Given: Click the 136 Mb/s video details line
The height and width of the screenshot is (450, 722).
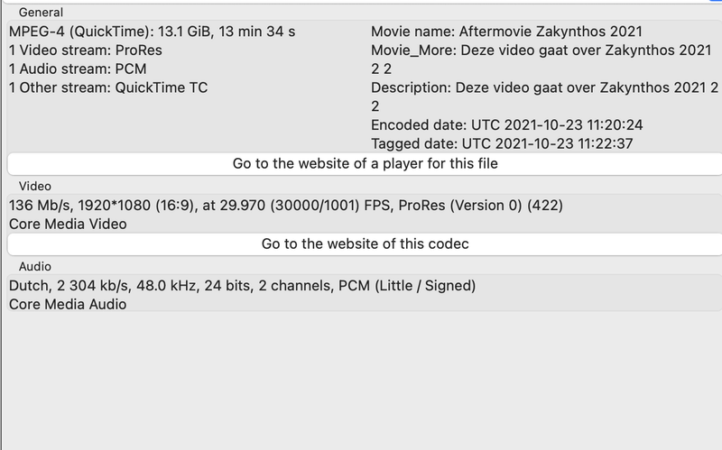Looking at the screenshot, I should (285, 205).
